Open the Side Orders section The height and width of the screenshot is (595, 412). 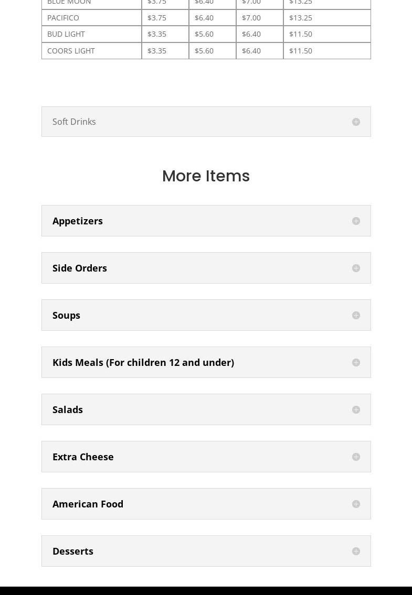pyautogui.click(x=80, y=268)
